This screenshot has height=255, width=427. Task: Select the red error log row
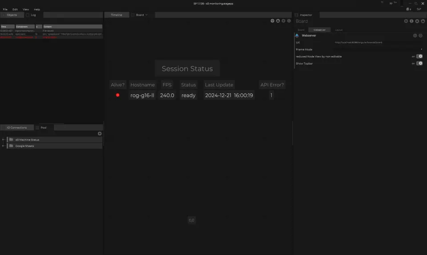coord(51,37)
